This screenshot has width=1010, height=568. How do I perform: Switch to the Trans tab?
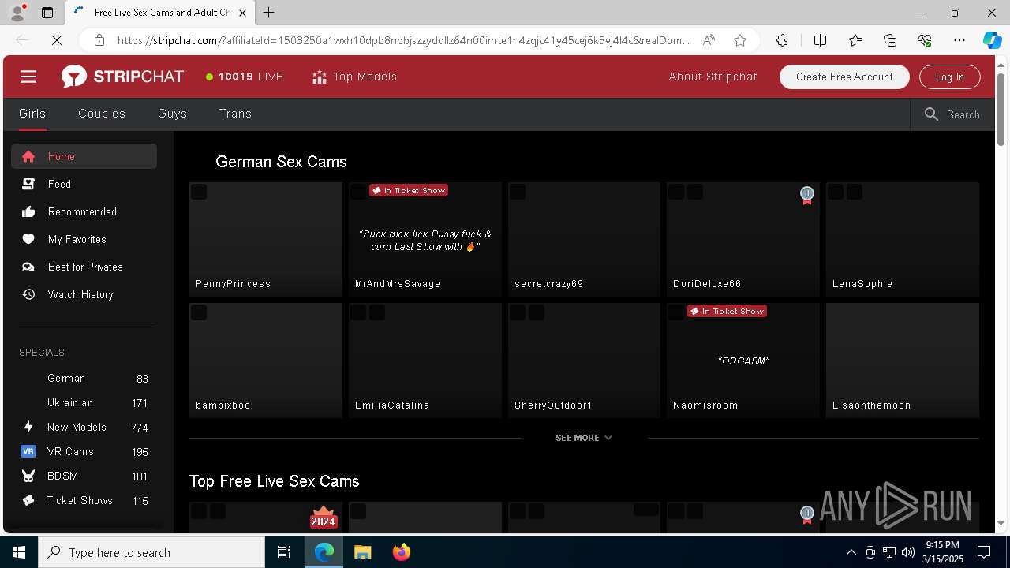tap(235, 114)
